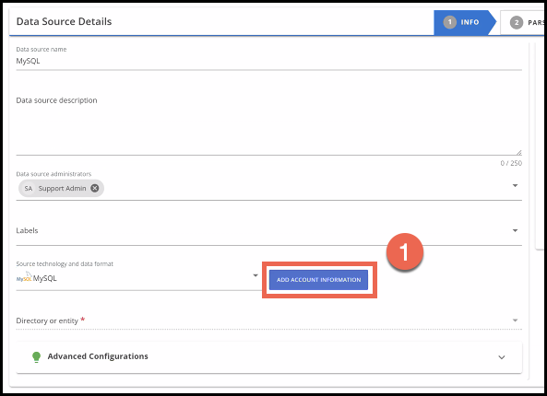547x396 pixels.
Task: Remove Support Admin chip via x icon
Action: [94, 188]
